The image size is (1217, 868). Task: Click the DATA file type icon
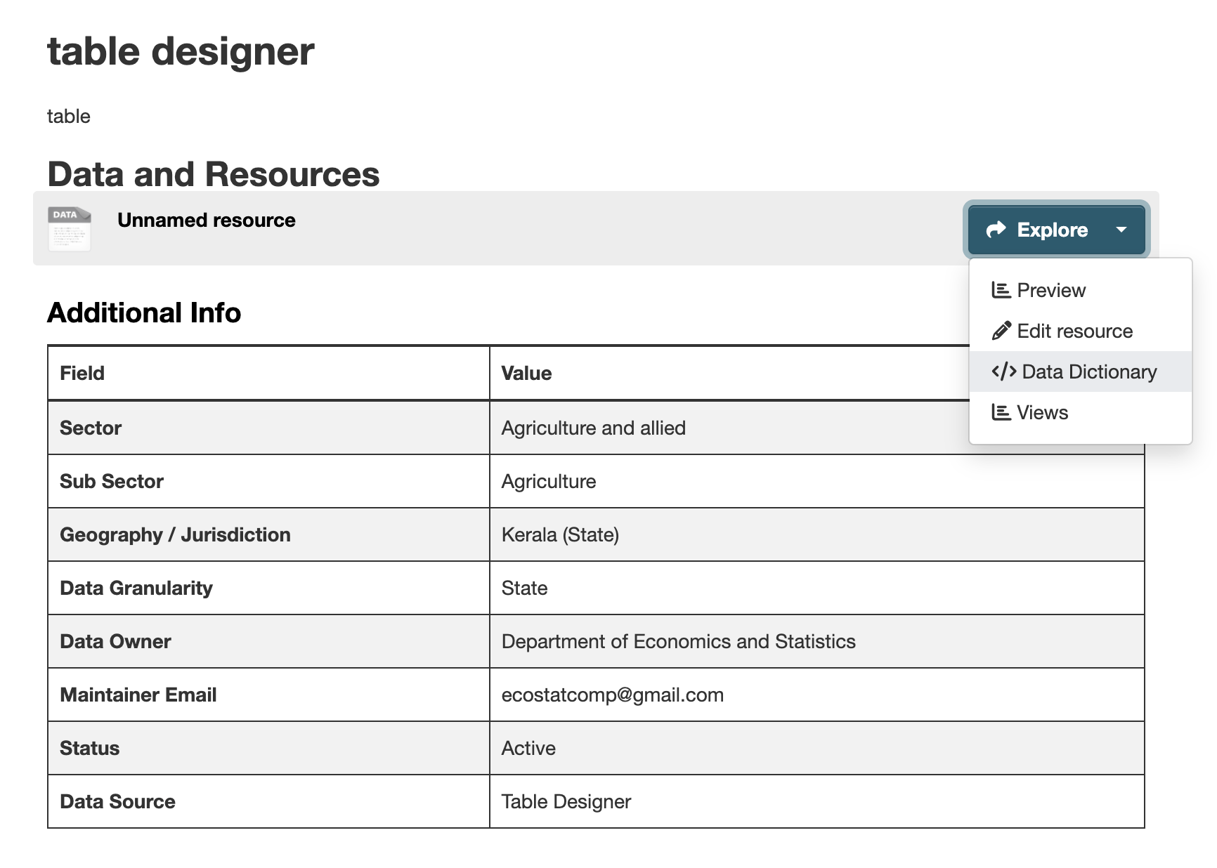[x=69, y=228]
